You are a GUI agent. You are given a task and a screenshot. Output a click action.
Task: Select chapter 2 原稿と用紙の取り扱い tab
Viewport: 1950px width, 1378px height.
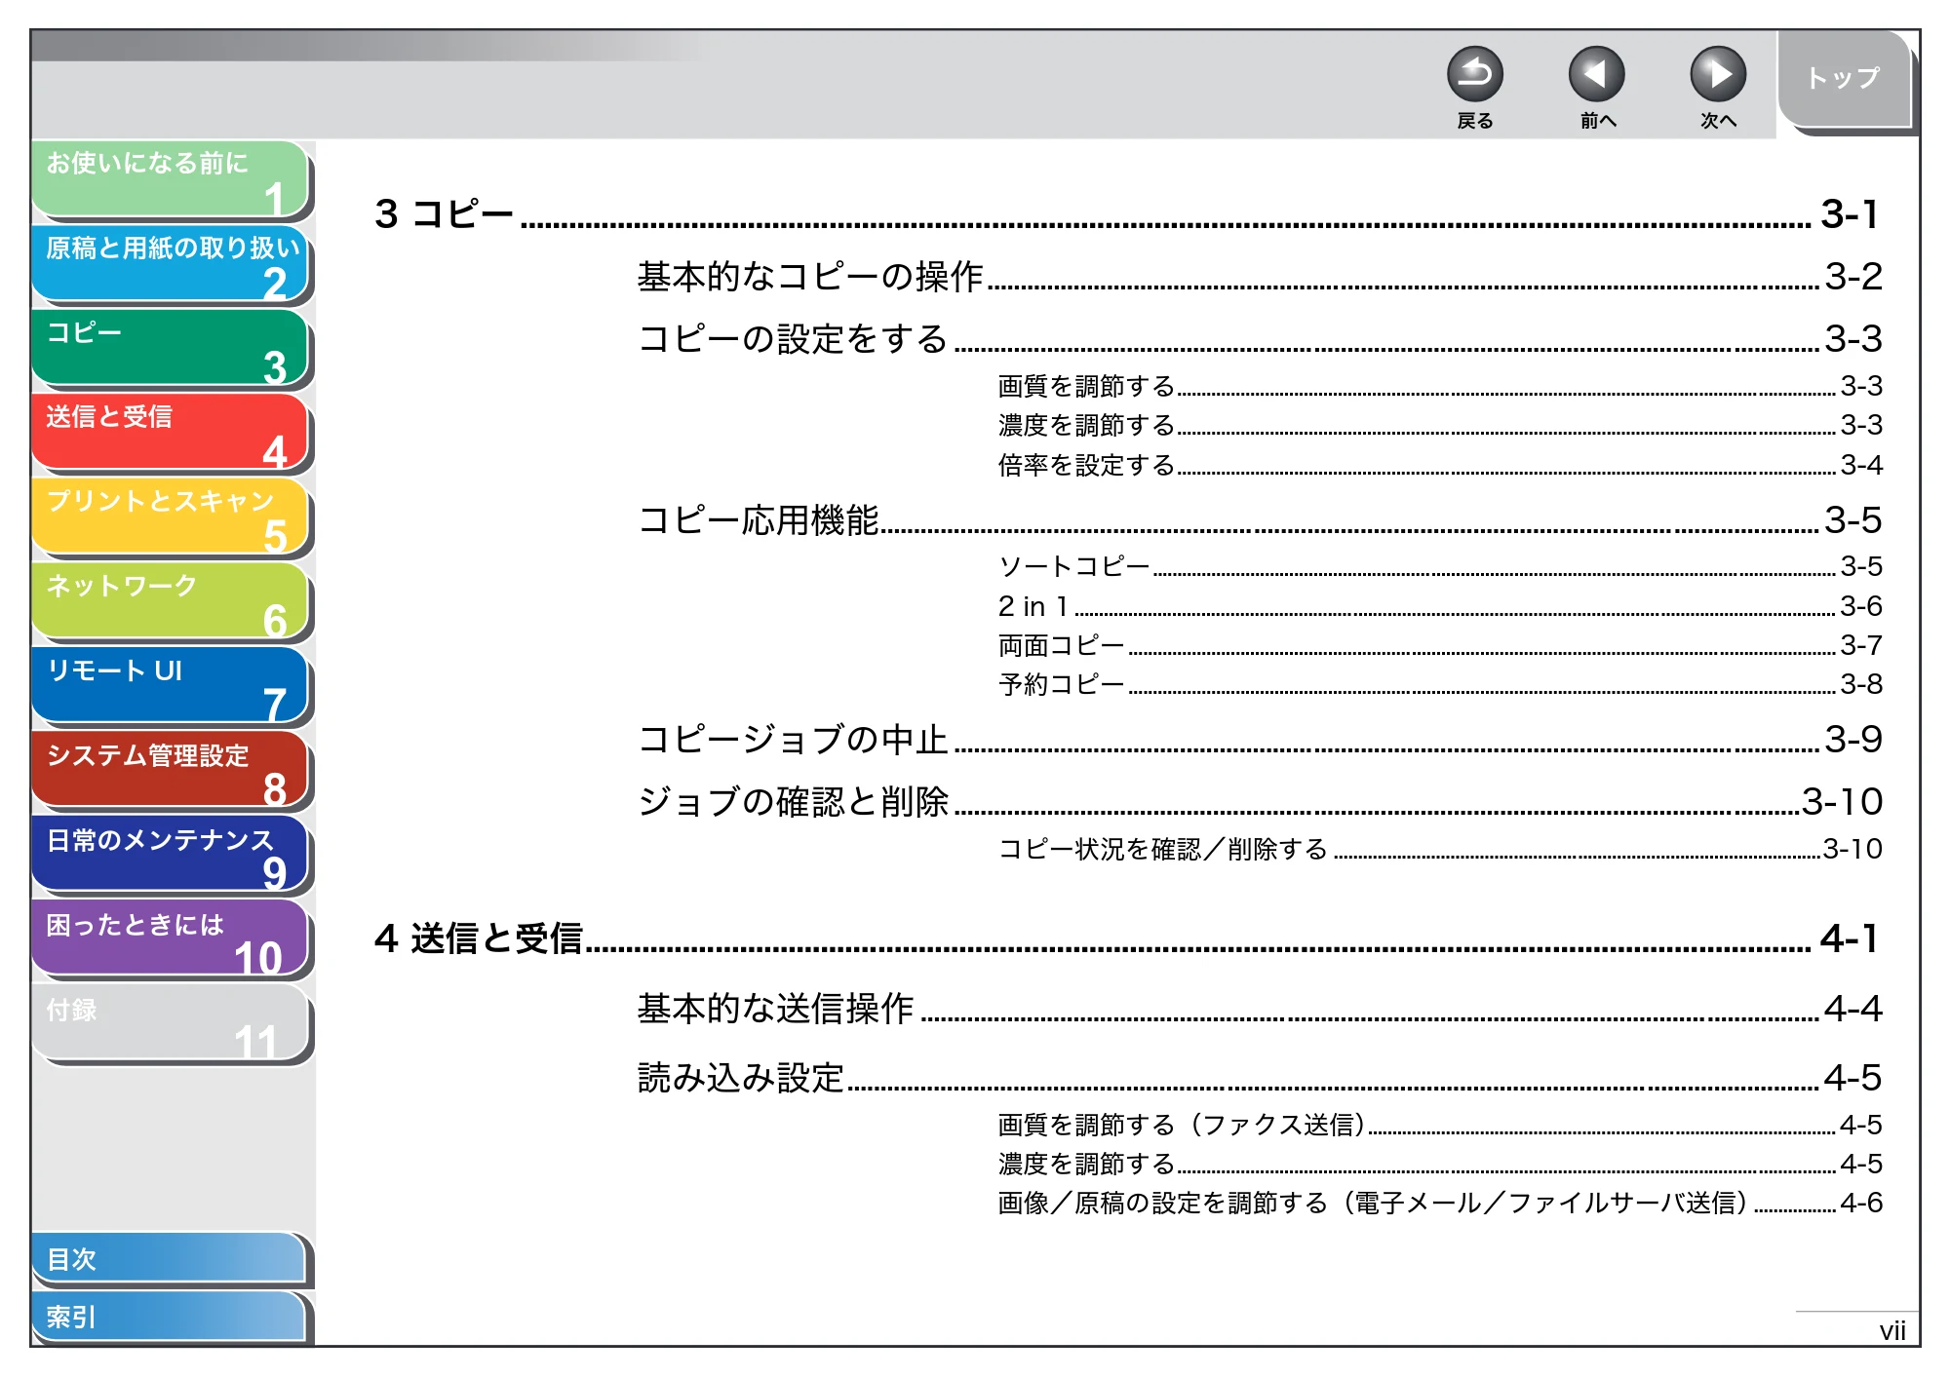click(171, 264)
